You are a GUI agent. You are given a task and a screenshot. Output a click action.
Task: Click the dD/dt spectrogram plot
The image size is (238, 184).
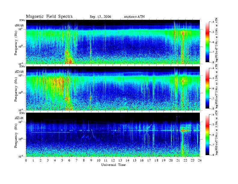tap(113, 88)
